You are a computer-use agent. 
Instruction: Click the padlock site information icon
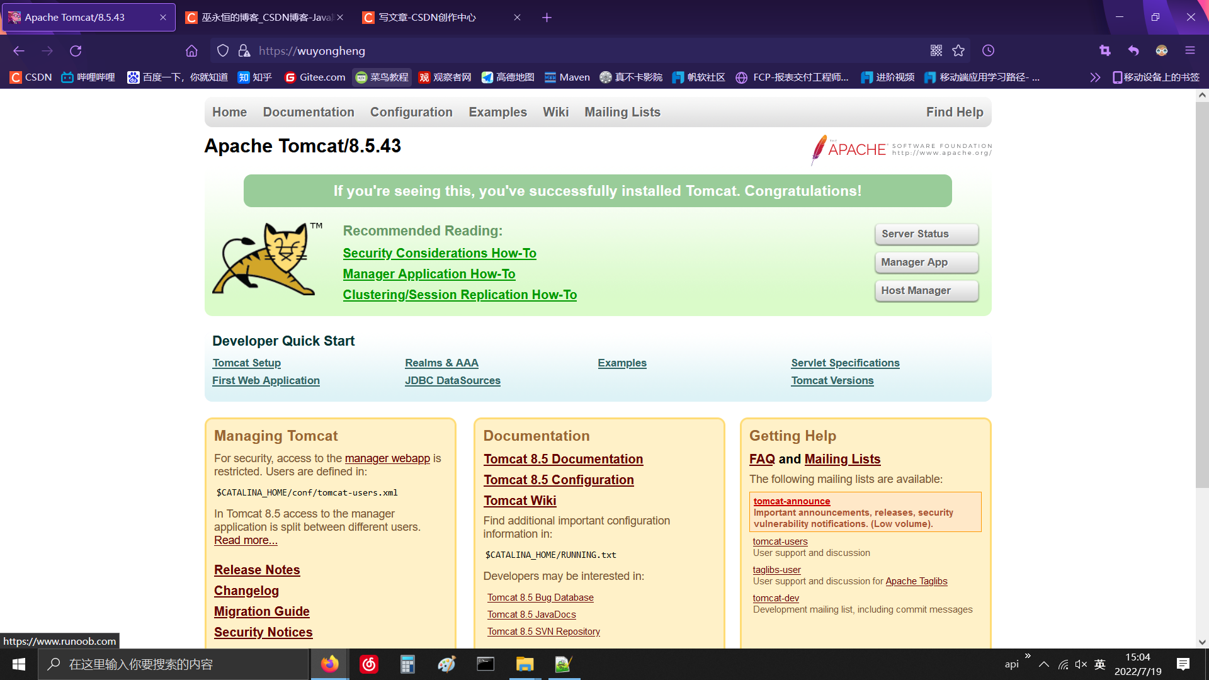tap(244, 51)
